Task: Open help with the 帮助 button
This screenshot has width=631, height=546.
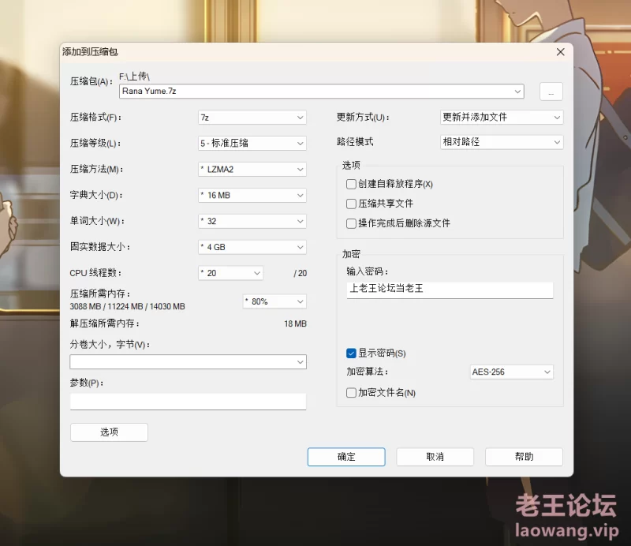Action: [x=524, y=457]
